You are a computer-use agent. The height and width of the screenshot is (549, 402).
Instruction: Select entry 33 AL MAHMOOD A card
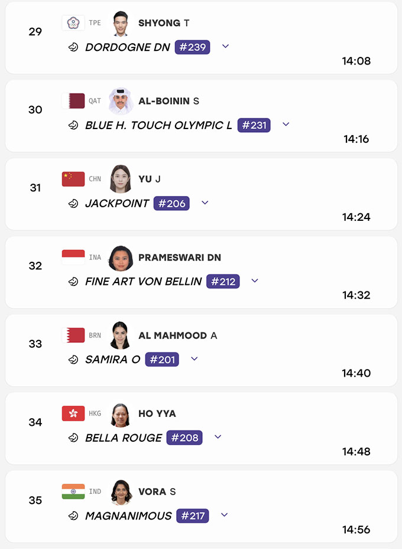(x=202, y=351)
